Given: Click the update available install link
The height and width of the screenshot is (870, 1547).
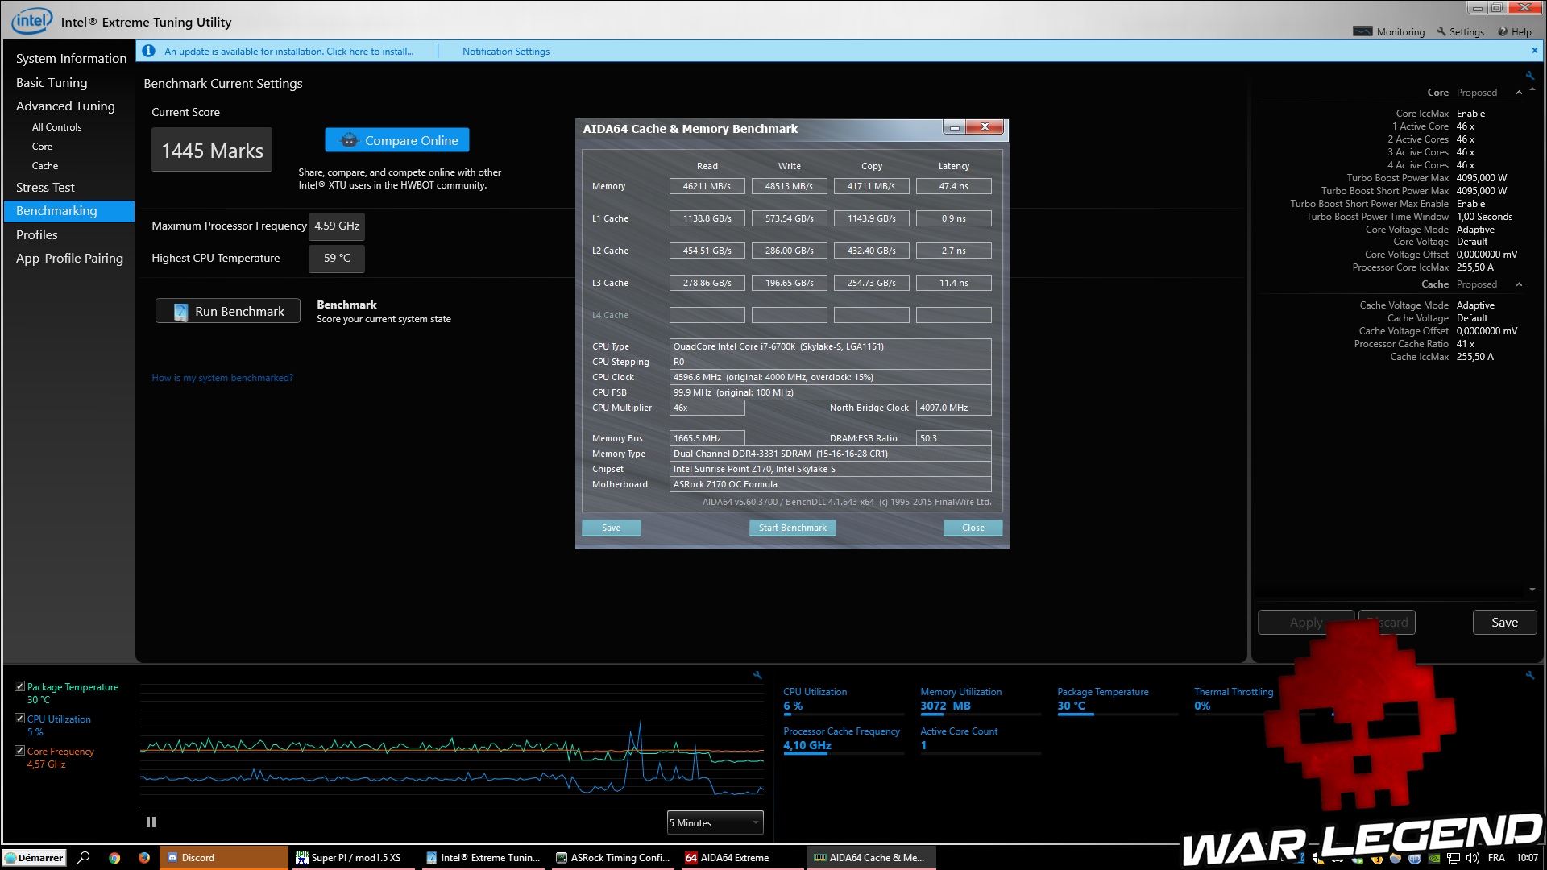Looking at the screenshot, I should tap(288, 51).
